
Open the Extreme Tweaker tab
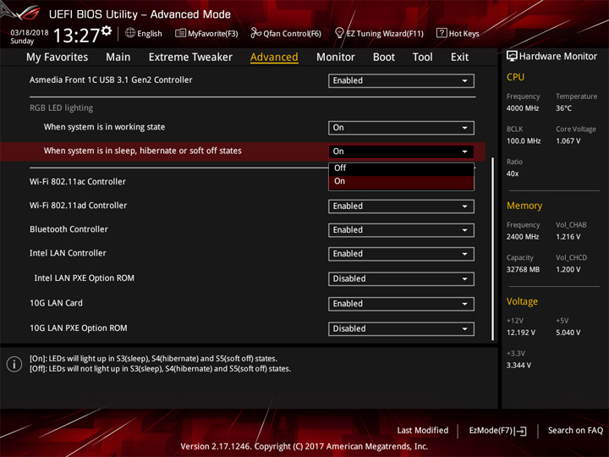[x=190, y=58]
